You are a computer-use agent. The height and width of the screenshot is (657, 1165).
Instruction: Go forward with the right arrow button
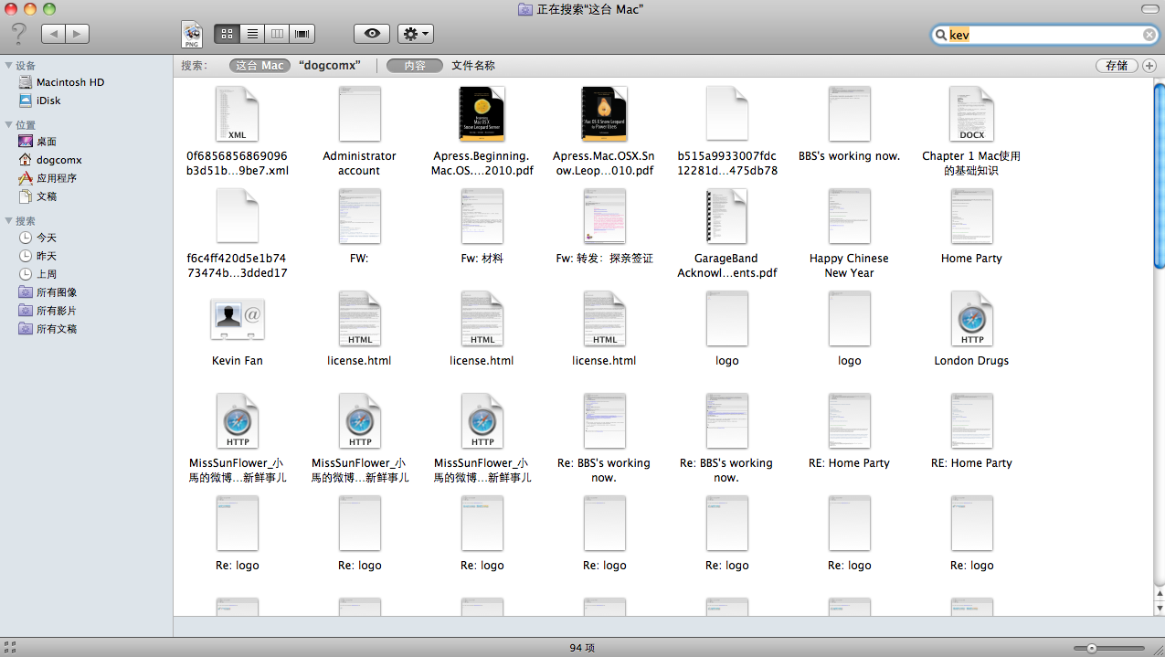(x=77, y=34)
